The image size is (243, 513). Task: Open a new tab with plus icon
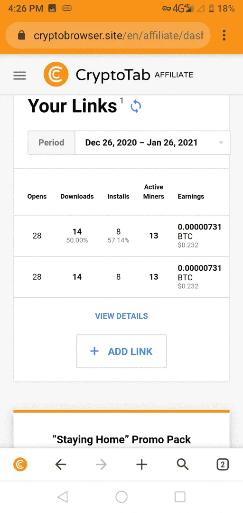(141, 464)
